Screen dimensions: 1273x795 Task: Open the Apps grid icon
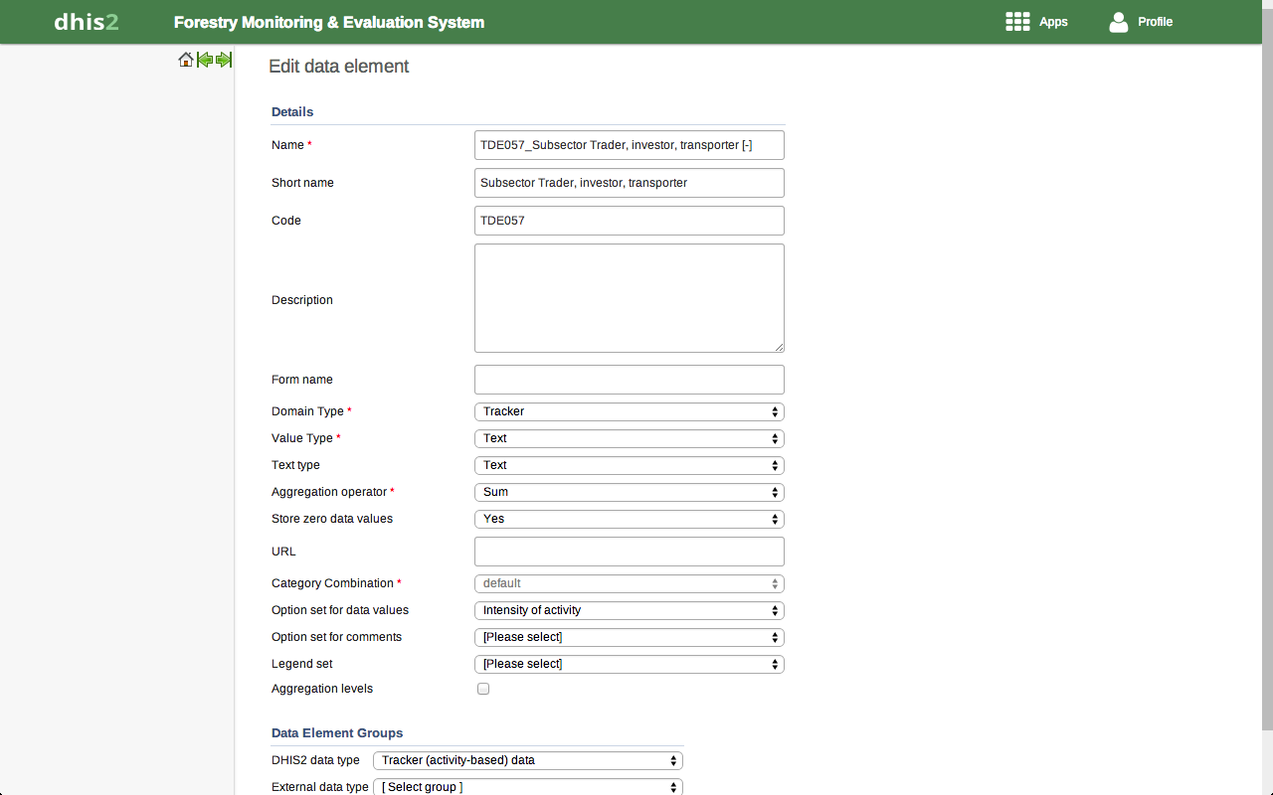1017,22
